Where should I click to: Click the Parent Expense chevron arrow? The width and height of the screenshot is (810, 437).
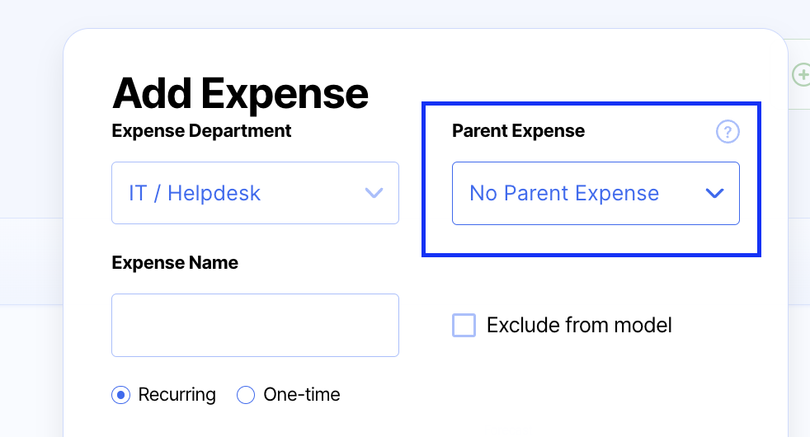(714, 193)
